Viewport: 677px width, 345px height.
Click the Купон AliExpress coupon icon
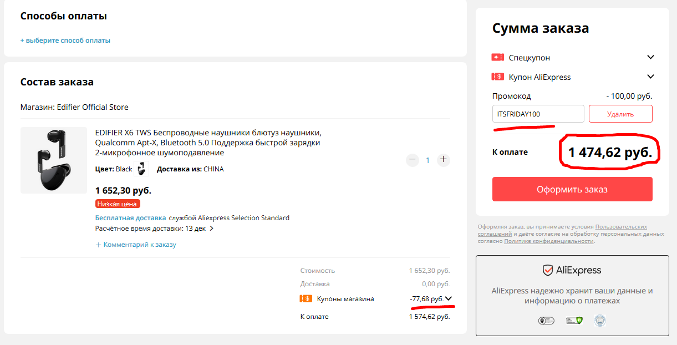click(497, 77)
